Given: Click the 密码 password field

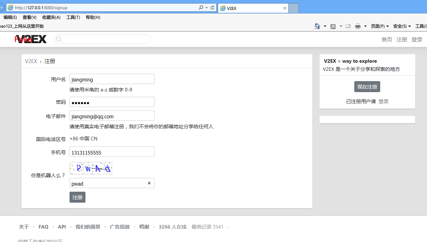Looking at the screenshot, I should (112, 102).
